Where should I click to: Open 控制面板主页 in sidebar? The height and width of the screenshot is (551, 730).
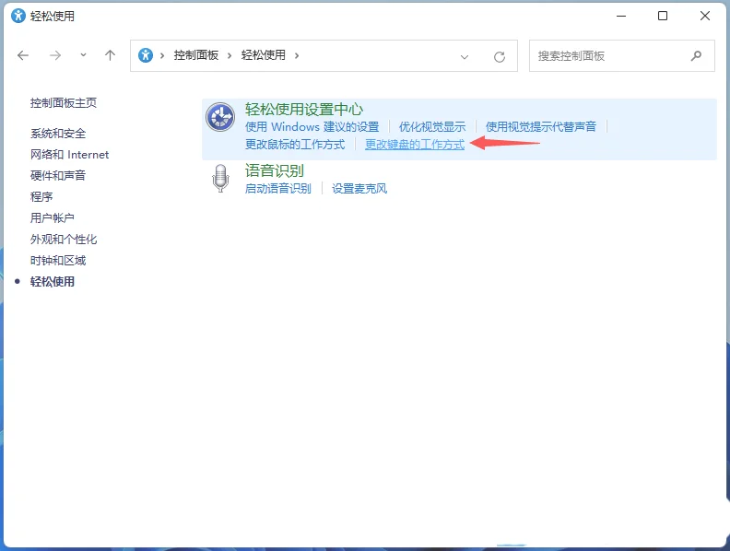[x=64, y=103]
